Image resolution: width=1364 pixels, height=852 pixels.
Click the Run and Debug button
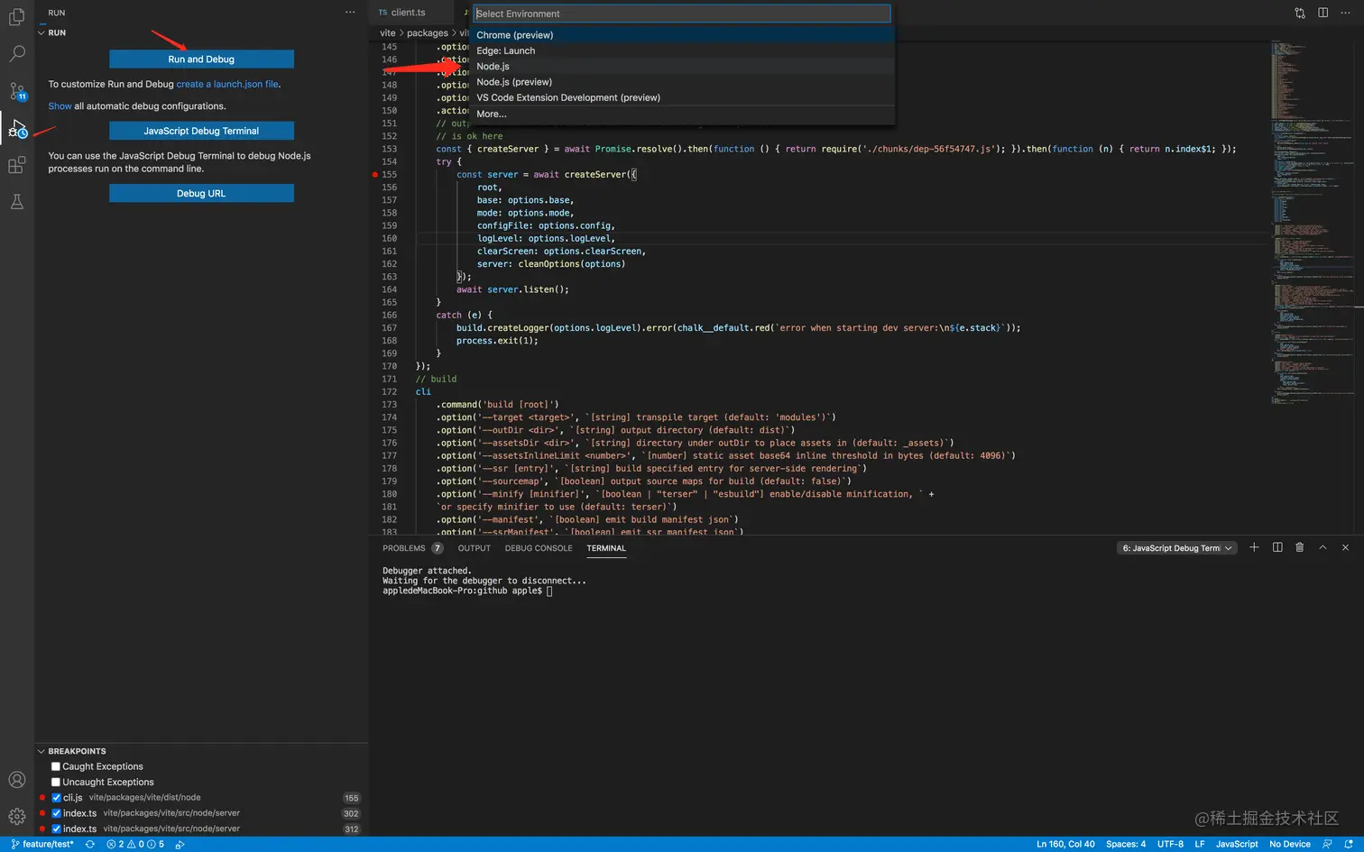[201, 60]
